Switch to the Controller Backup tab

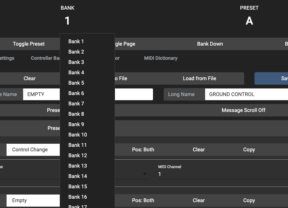click(x=45, y=58)
